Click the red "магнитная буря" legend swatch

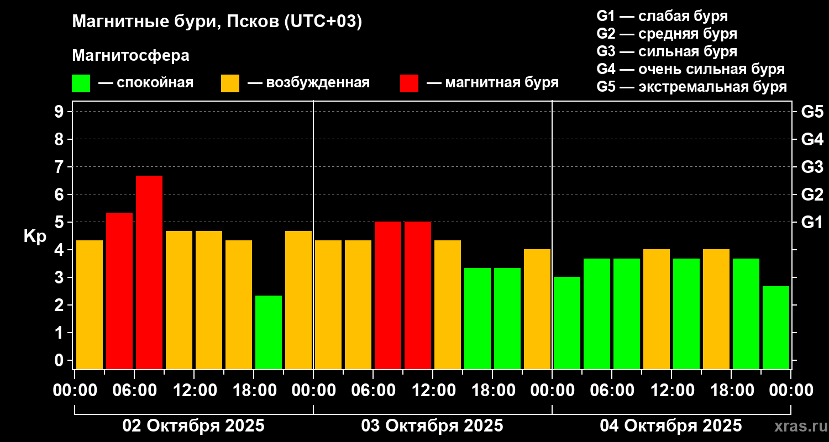pos(409,83)
